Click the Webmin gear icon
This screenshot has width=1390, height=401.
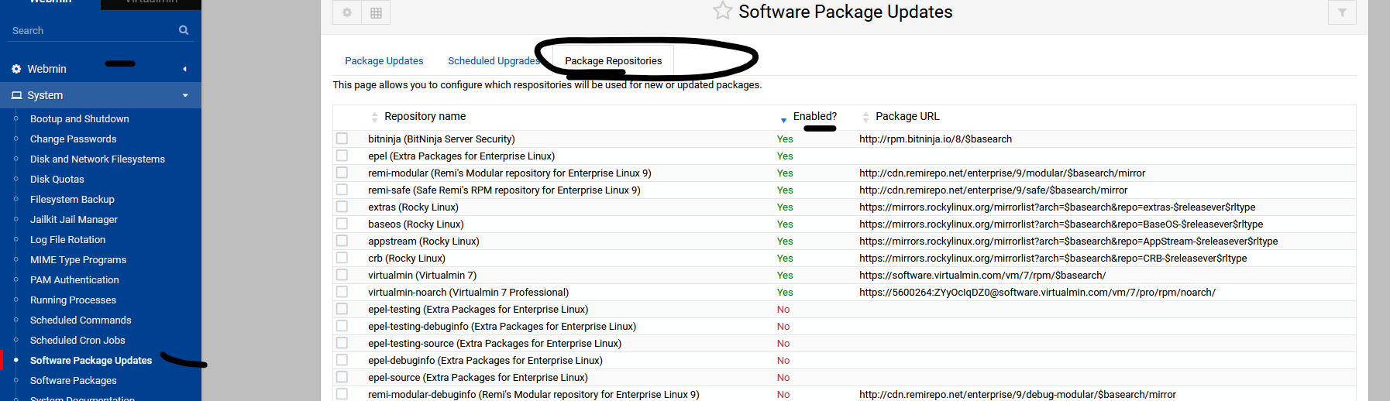pos(16,69)
